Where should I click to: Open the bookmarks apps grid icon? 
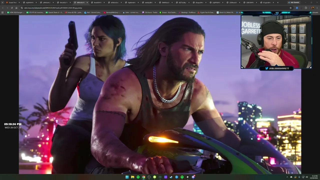tap(3, 12)
